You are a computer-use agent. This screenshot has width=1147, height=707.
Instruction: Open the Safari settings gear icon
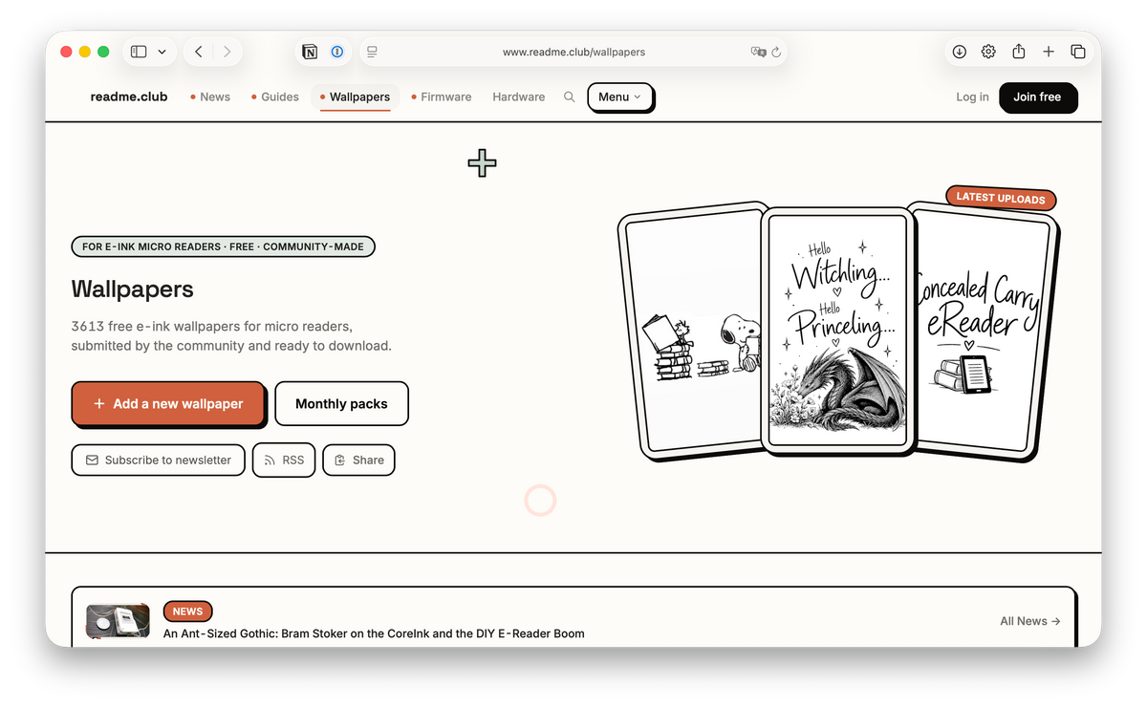pos(988,52)
